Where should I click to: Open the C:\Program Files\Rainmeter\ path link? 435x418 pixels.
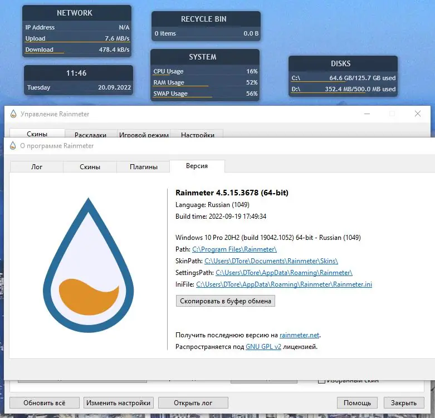(234, 249)
